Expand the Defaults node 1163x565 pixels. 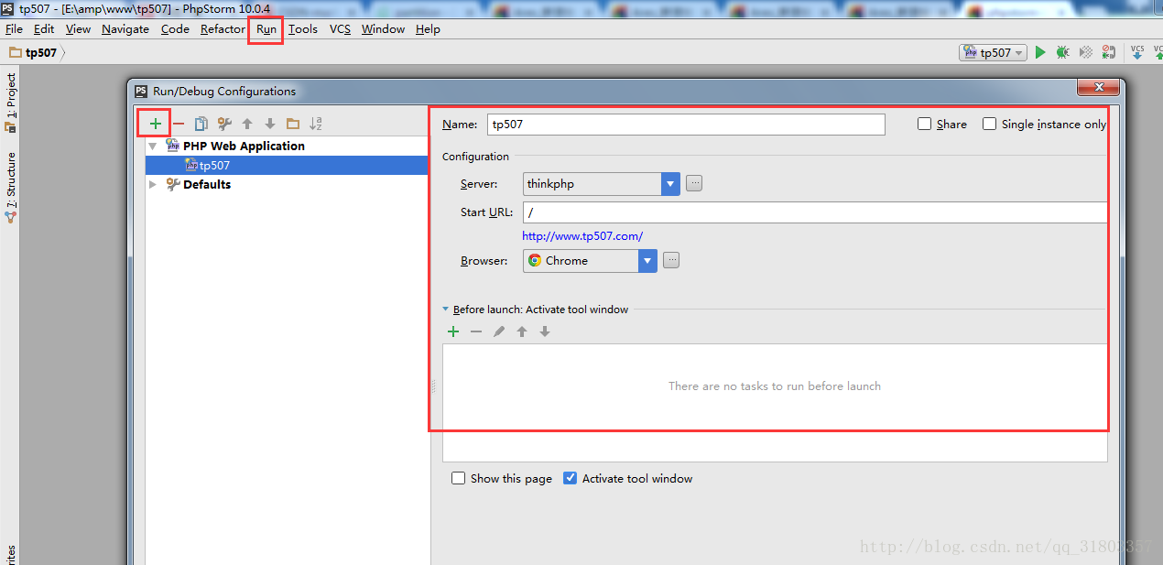click(153, 184)
